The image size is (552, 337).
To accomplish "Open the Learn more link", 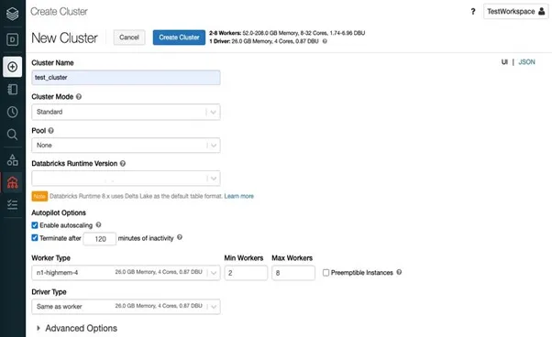I will point(239,196).
